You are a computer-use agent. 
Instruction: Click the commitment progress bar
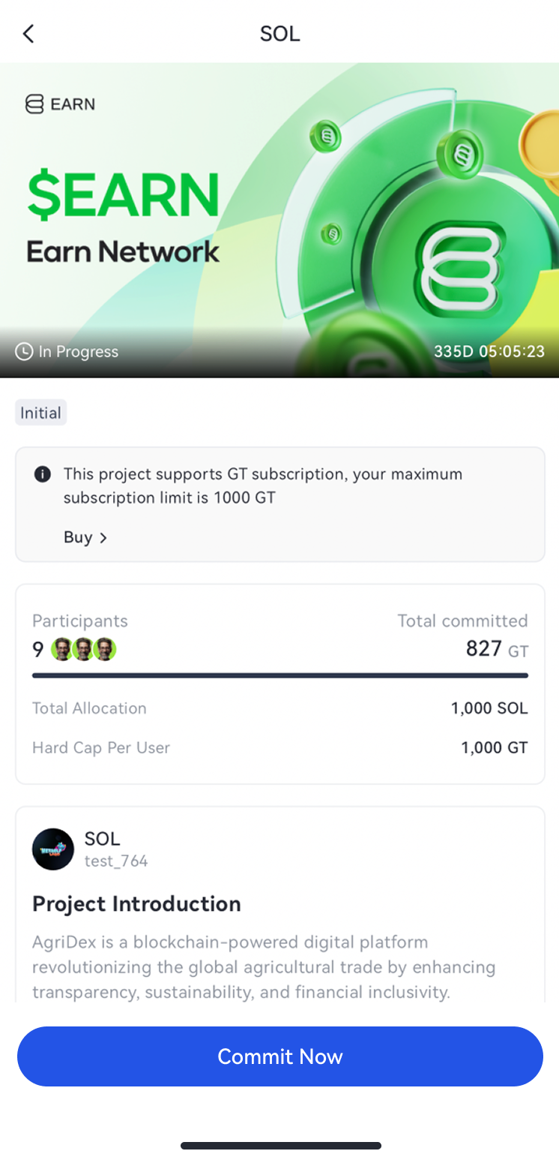click(x=280, y=675)
